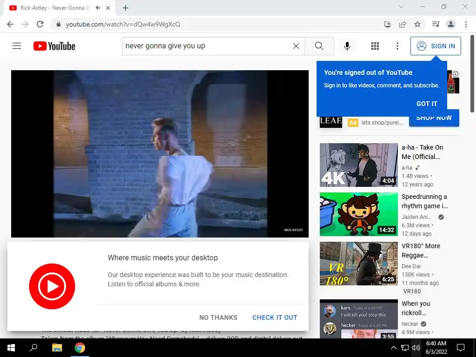The width and height of the screenshot is (476, 357).
Task: Click the When you rickroll title
Action: coord(416,308)
